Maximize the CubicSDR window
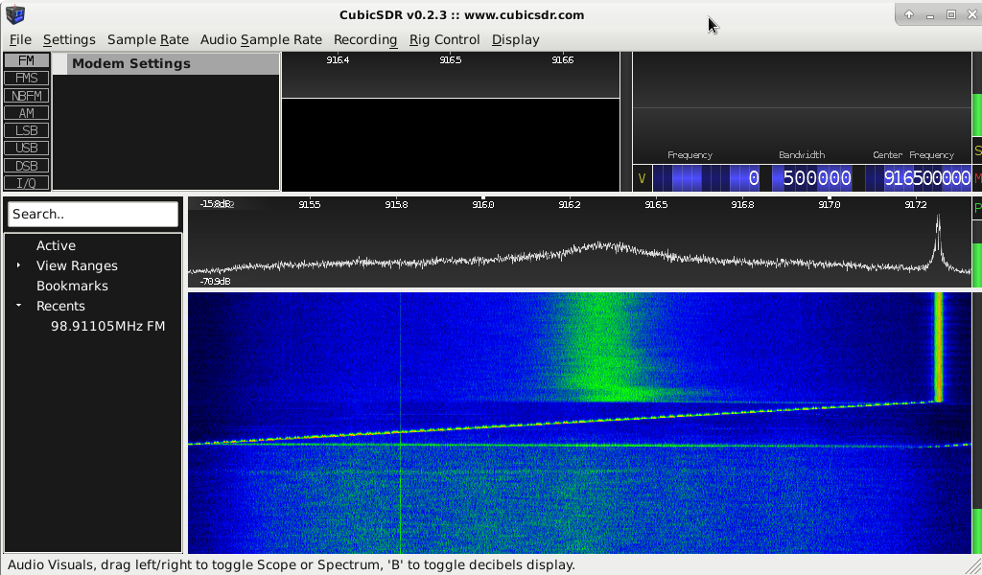Viewport: 982px width, 575px height. [950, 14]
